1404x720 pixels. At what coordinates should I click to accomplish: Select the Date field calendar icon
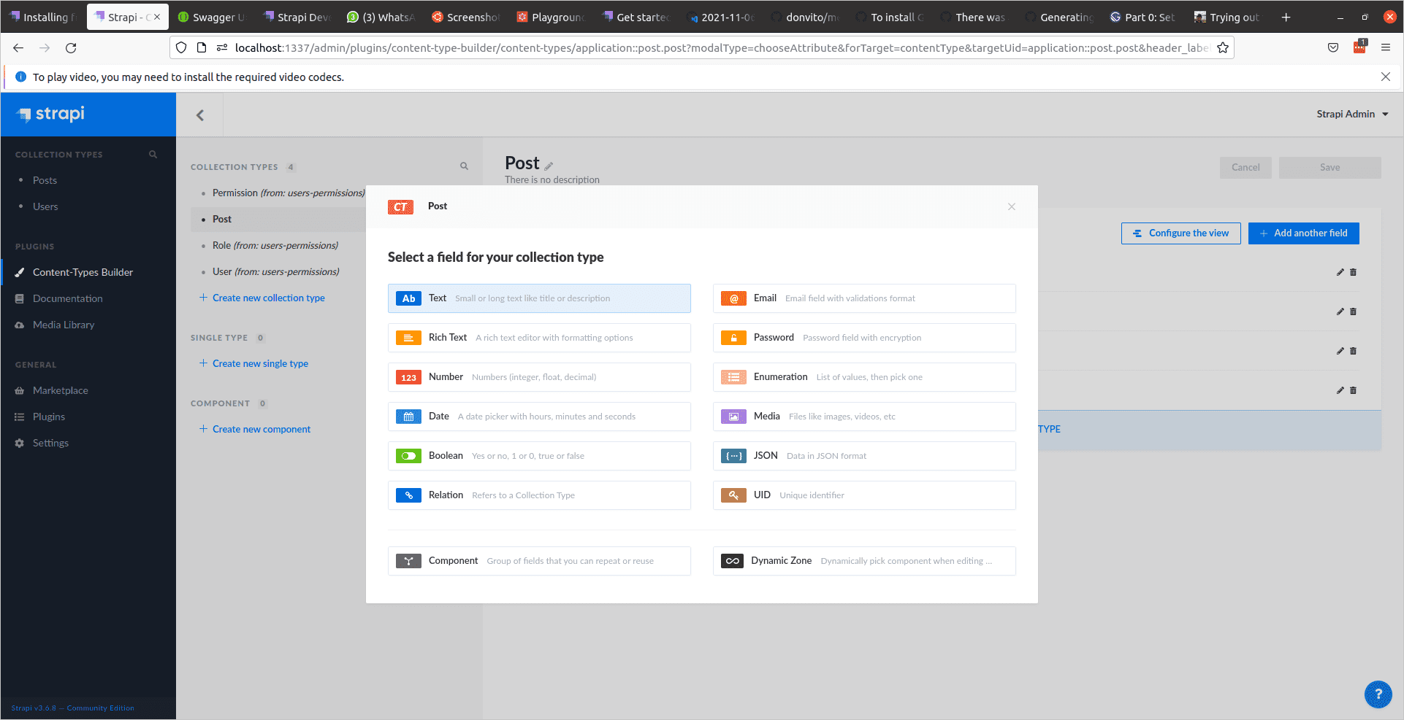coord(408,417)
